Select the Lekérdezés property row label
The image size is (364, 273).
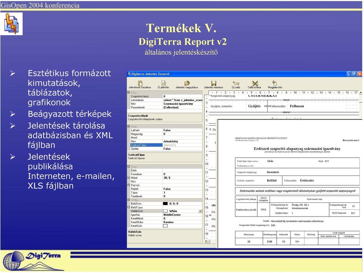[x=137, y=100]
